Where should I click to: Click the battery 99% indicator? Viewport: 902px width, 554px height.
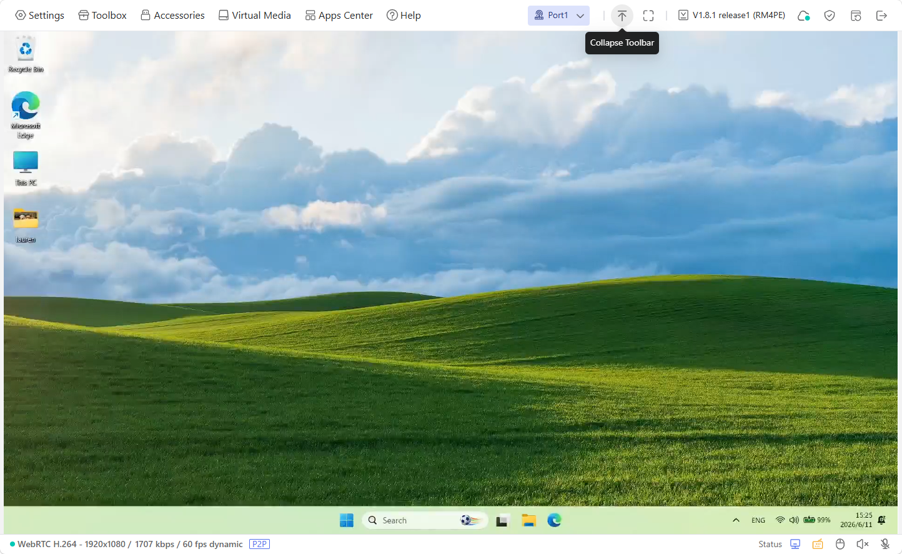coord(817,520)
